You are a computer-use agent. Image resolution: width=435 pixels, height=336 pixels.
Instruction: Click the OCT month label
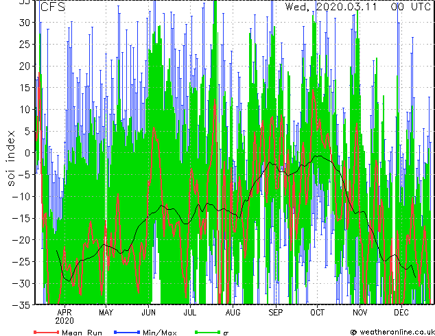coord(317,313)
